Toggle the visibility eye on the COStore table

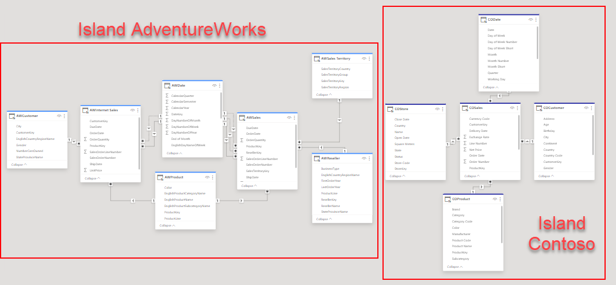tap(437, 108)
